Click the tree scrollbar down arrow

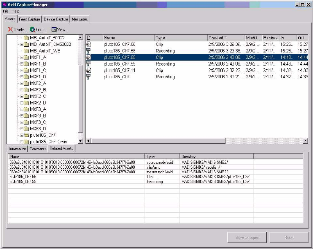(80, 141)
